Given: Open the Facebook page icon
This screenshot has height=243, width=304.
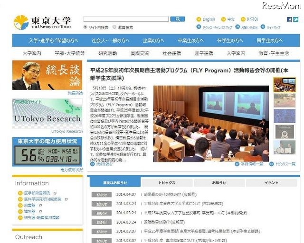Looking at the screenshot, I should pyautogui.click(x=289, y=19).
